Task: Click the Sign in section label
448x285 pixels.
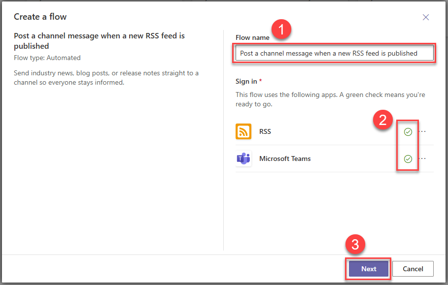Action: [x=246, y=81]
